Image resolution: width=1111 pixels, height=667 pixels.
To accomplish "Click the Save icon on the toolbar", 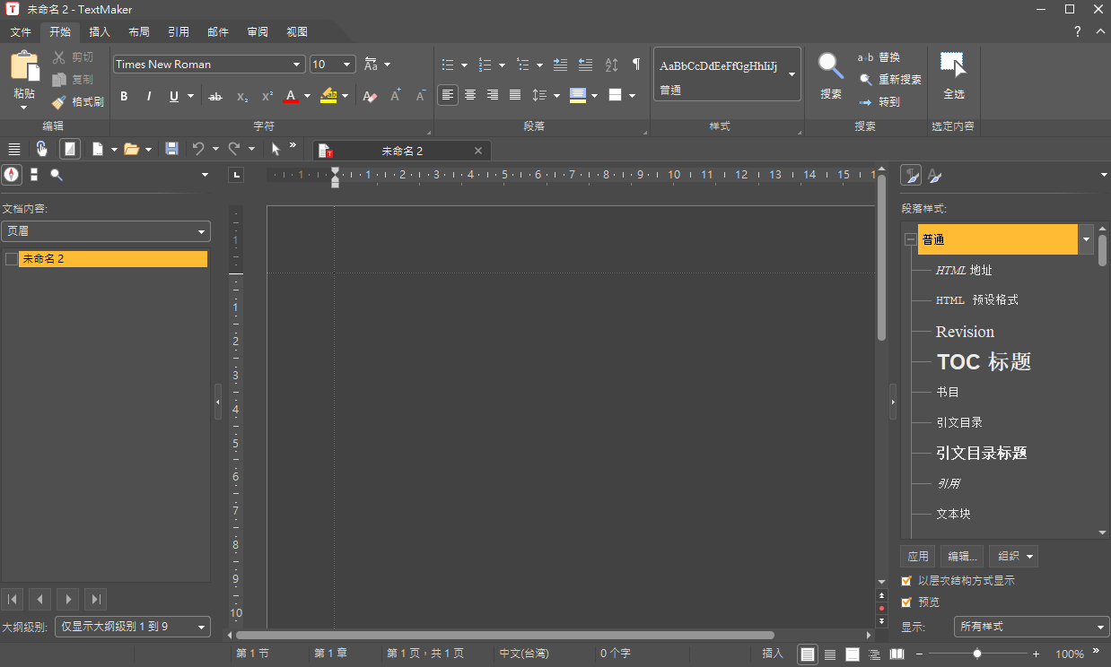I will (171, 149).
